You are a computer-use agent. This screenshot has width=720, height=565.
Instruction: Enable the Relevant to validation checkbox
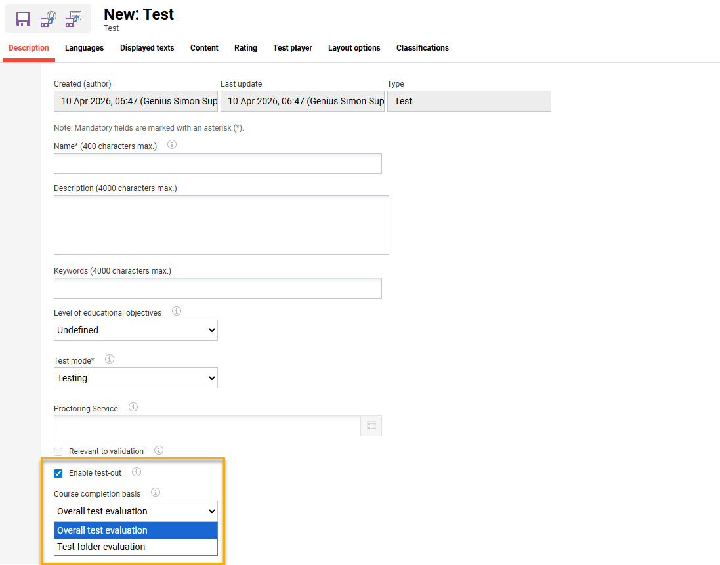click(x=58, y=451)
